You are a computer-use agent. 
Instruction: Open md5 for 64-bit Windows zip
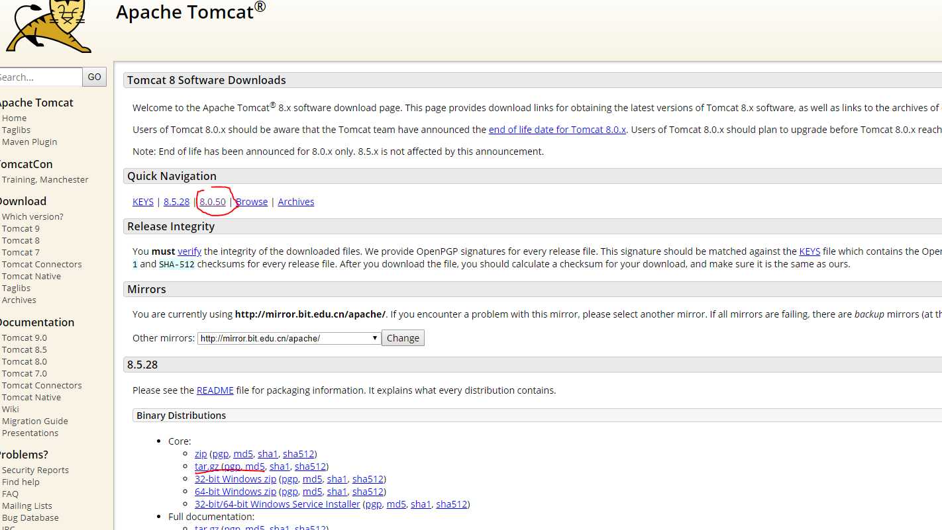pyautogui.click(x=313, y=492)
